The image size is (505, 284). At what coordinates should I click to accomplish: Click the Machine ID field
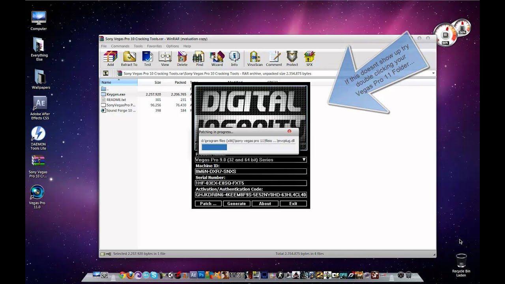click(251, 172)
